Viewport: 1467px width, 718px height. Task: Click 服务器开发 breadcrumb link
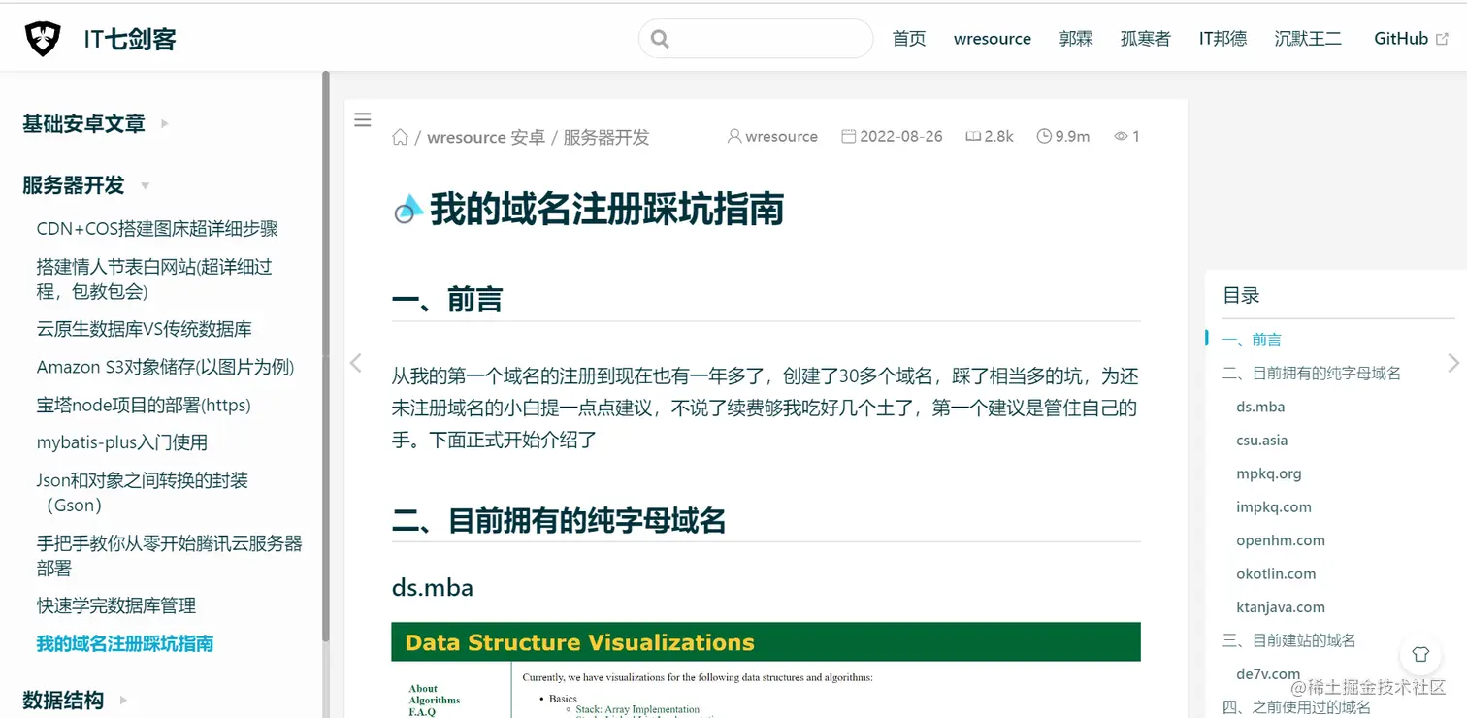(606, 137)
